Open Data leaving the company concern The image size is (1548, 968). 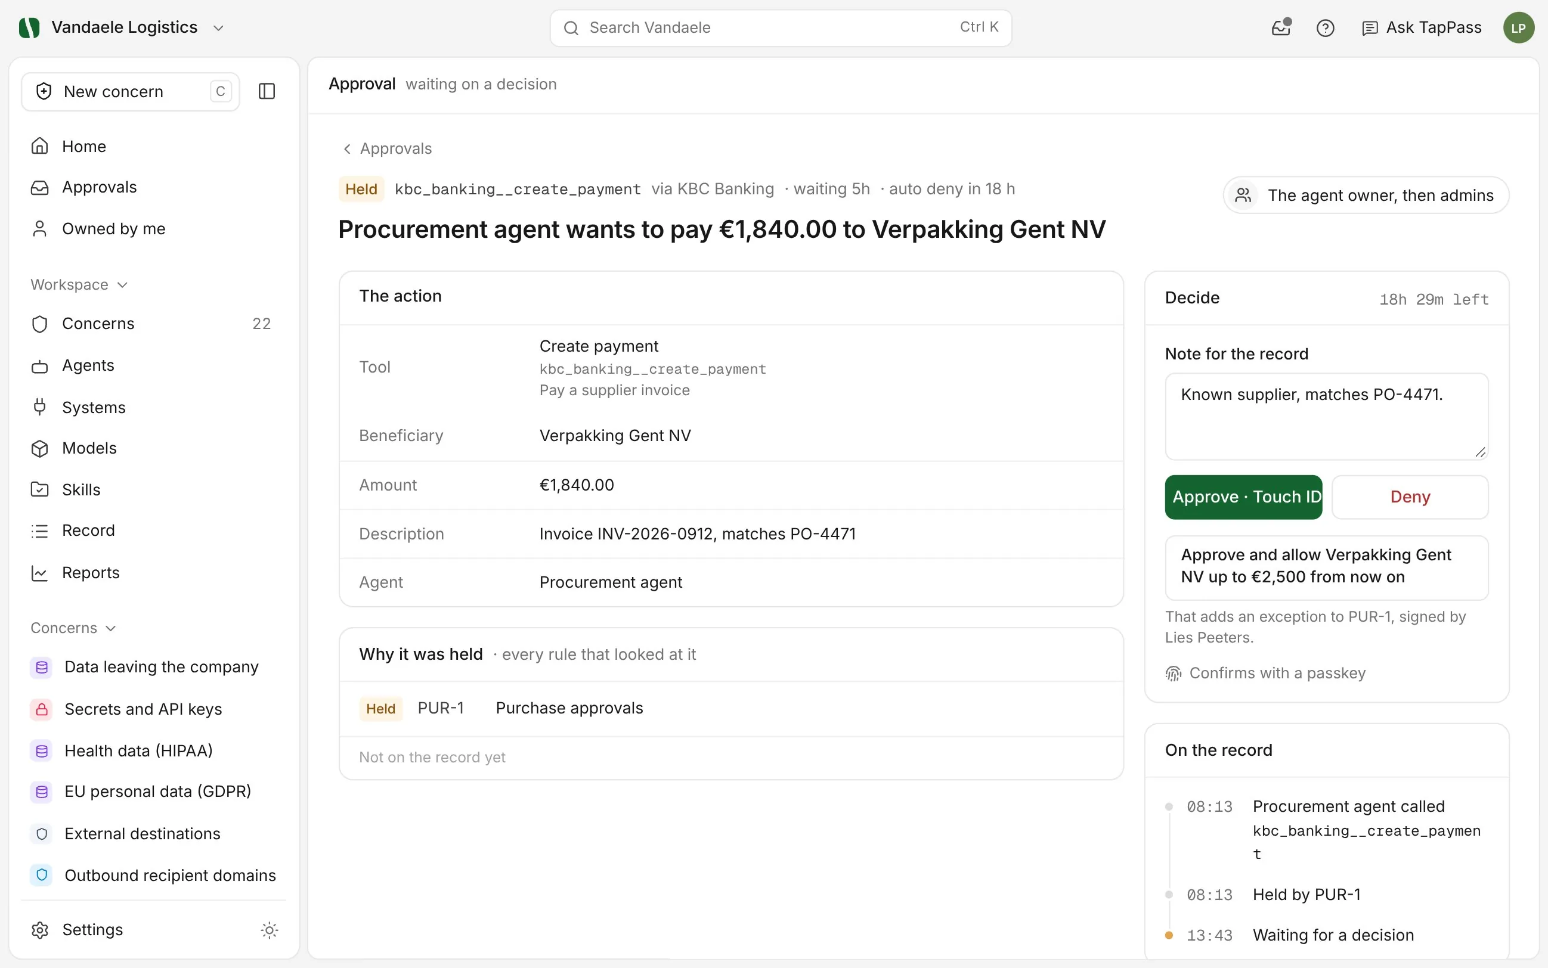[153, 667]
